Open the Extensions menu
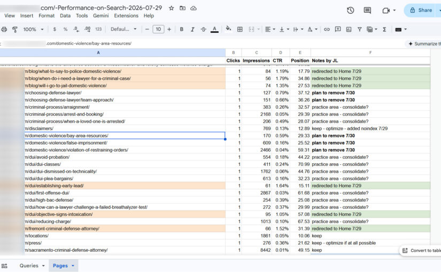The height and width of the screenshot is (272, 441). coord(126,15)
